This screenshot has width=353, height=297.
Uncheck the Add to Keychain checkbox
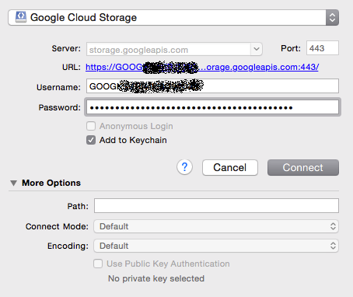[91, 140]
